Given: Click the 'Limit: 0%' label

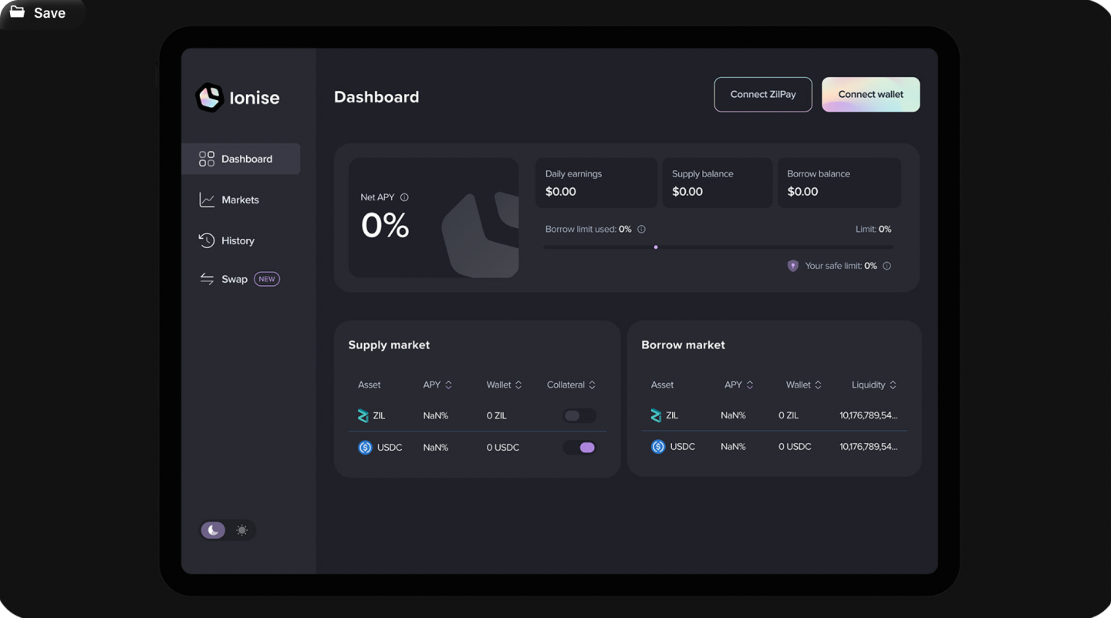Looking at the screenshot, I should coord(873,229).
